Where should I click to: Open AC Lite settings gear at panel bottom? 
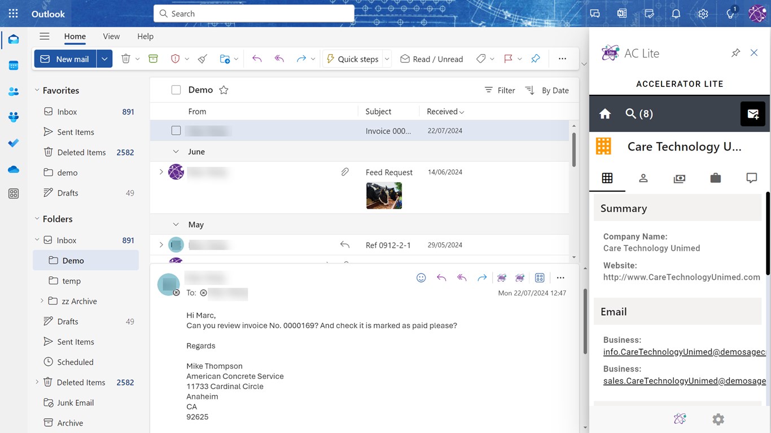(x=718, y=419)
